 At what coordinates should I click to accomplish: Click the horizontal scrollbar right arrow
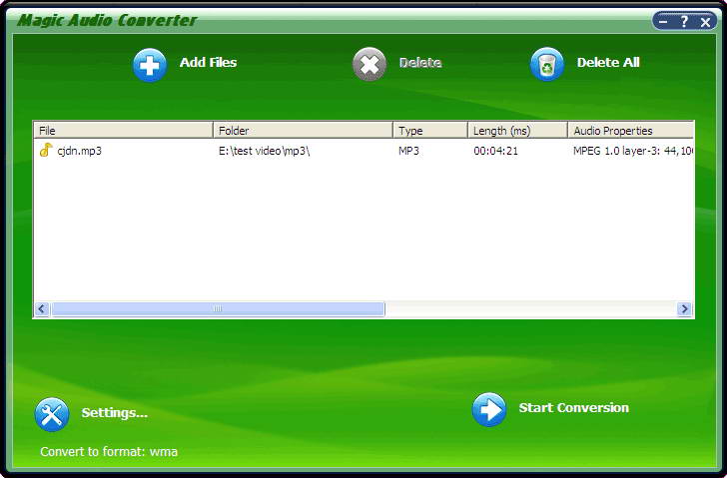click(684, 309)
